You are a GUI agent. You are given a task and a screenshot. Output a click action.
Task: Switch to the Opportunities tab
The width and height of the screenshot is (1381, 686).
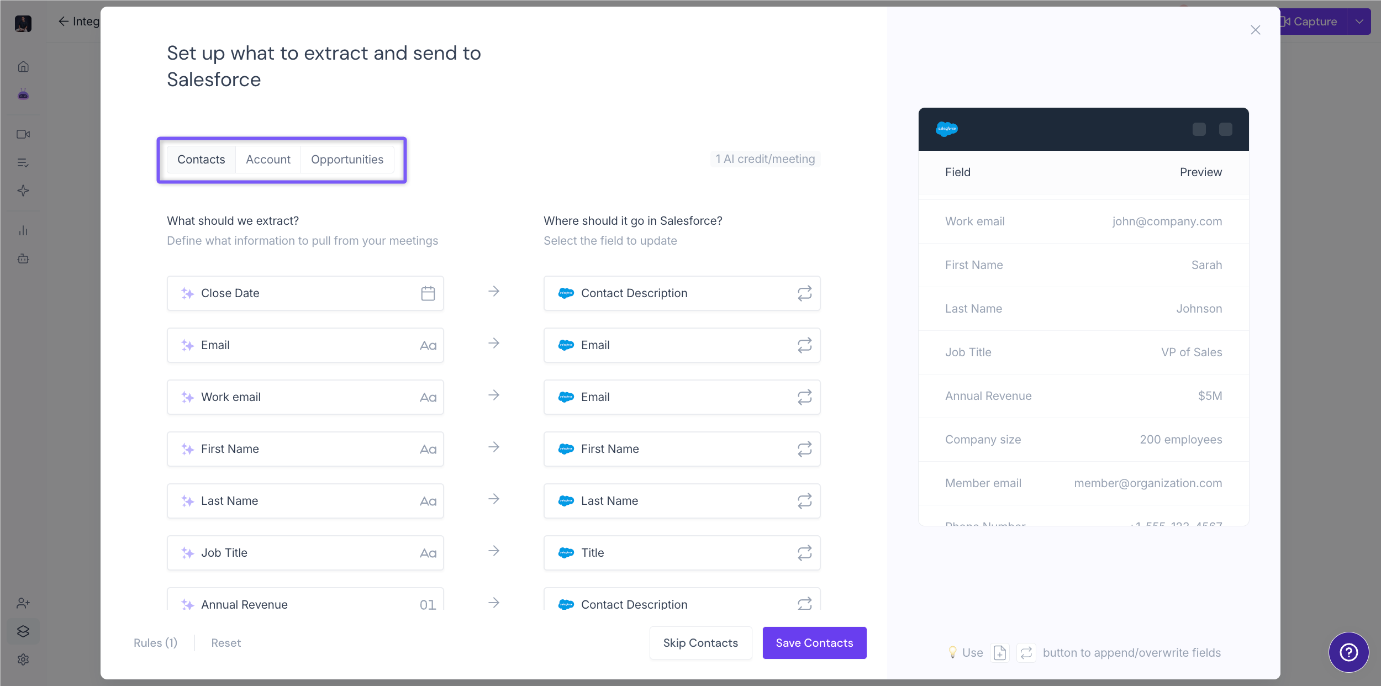pos(347,160)
